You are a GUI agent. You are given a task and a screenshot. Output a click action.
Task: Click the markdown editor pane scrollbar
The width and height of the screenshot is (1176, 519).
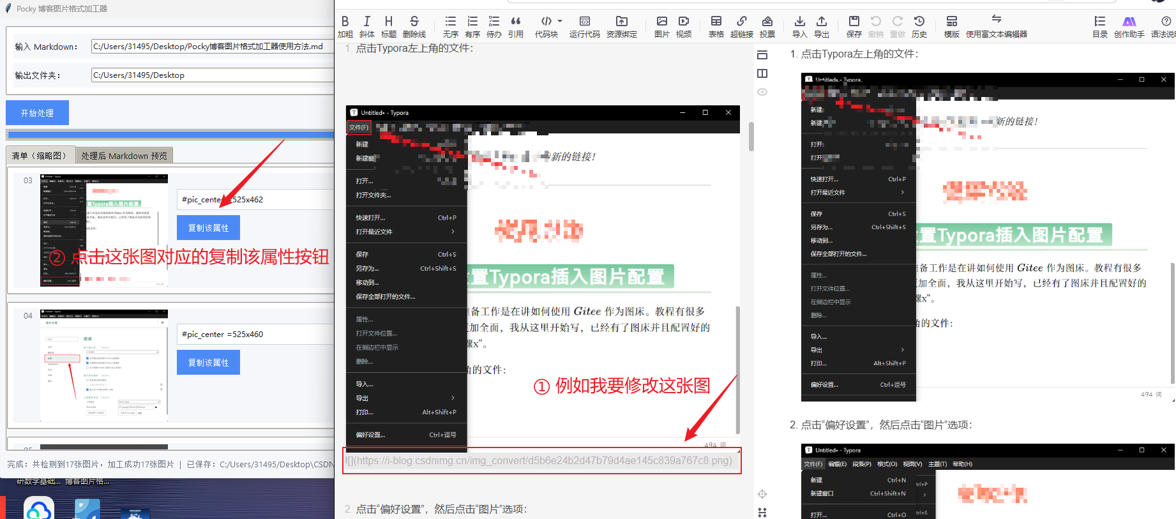pos(751,137)
